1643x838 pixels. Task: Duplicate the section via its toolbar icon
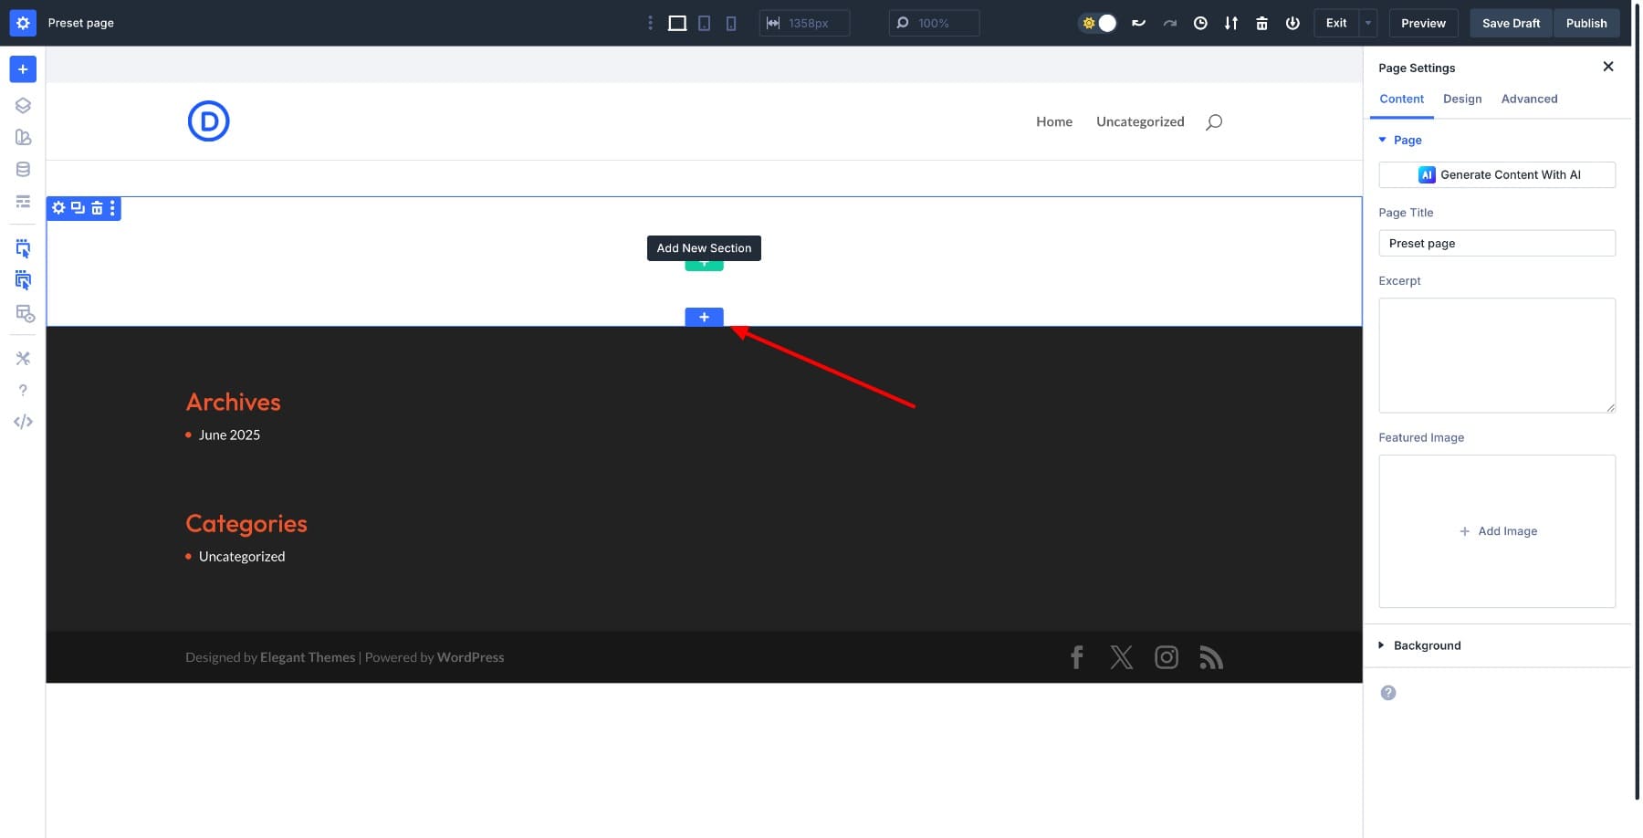tap(77, 208)
